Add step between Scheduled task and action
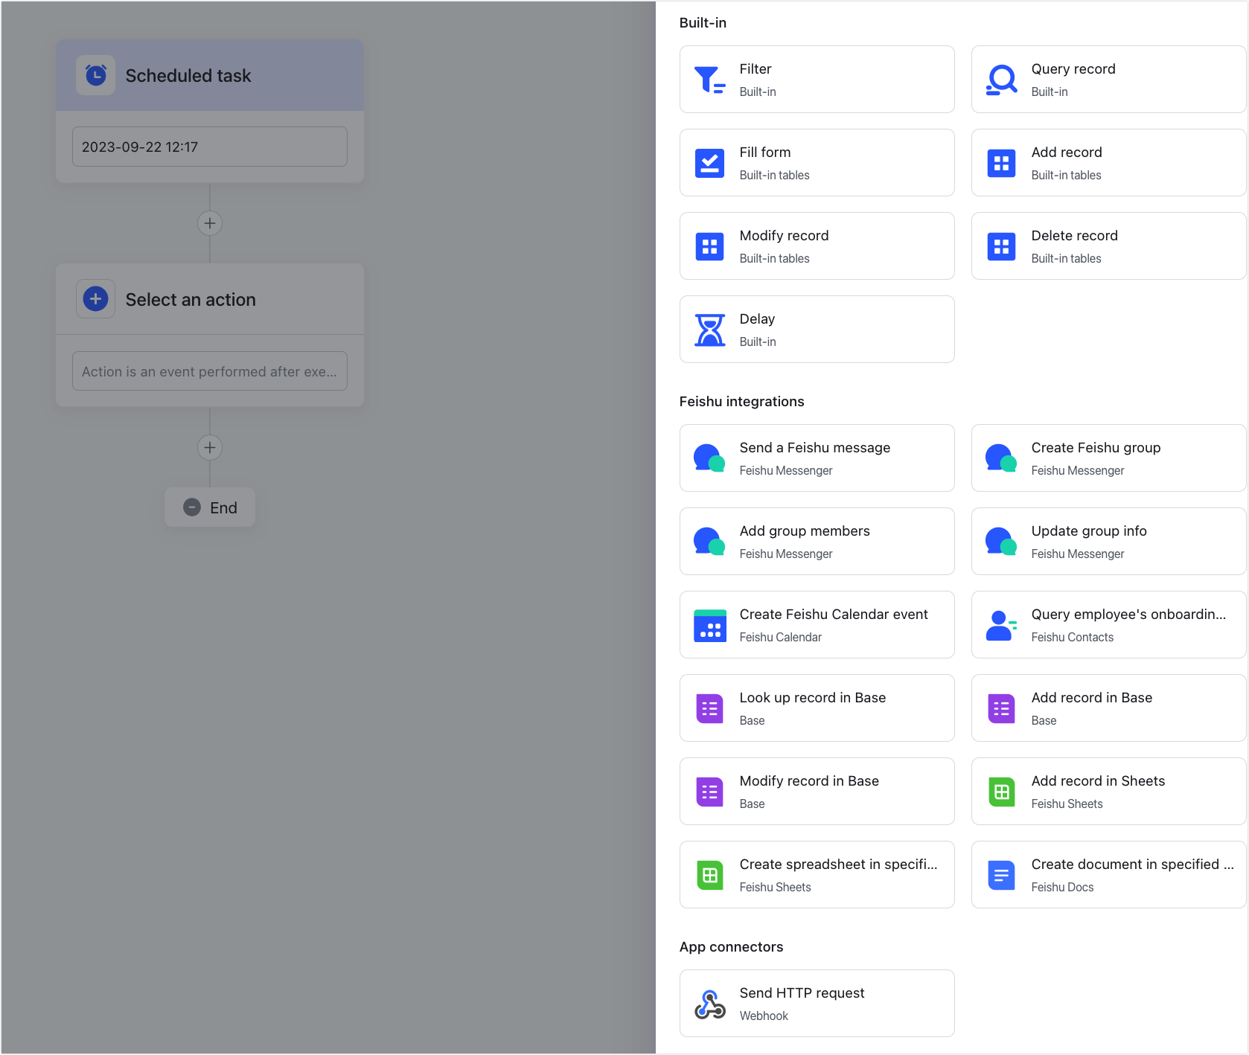1249x1055 pixels. 210,223
